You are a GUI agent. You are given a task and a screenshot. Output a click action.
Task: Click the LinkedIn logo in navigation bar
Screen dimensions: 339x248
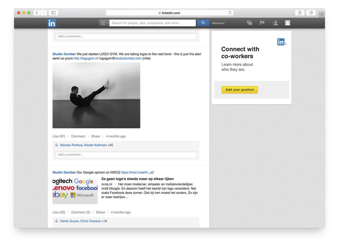coord(52,23)
